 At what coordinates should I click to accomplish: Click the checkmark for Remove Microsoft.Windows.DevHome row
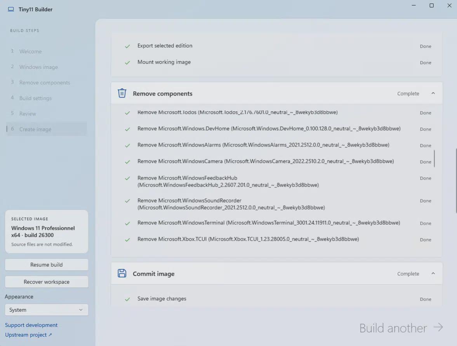point(127,129)
